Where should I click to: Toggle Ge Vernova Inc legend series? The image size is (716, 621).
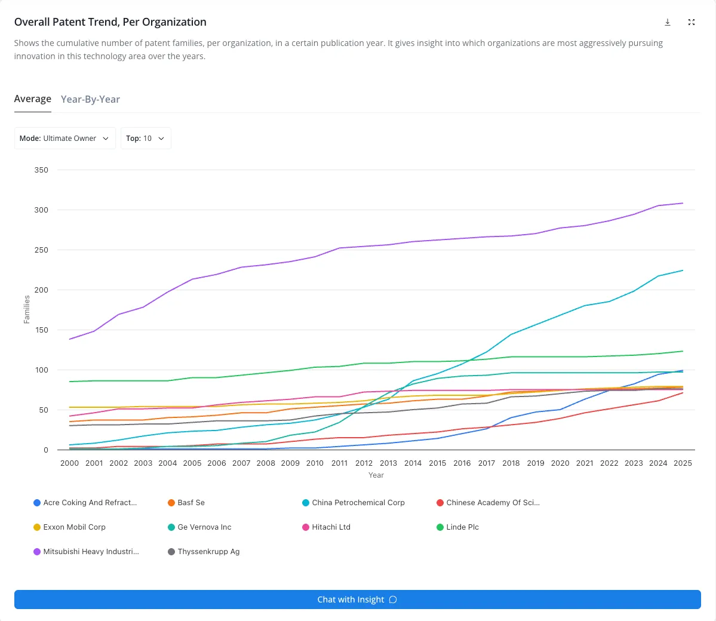[x=199, y=527]
